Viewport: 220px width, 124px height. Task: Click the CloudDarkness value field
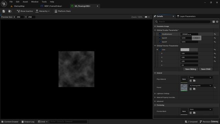[189, 34]
